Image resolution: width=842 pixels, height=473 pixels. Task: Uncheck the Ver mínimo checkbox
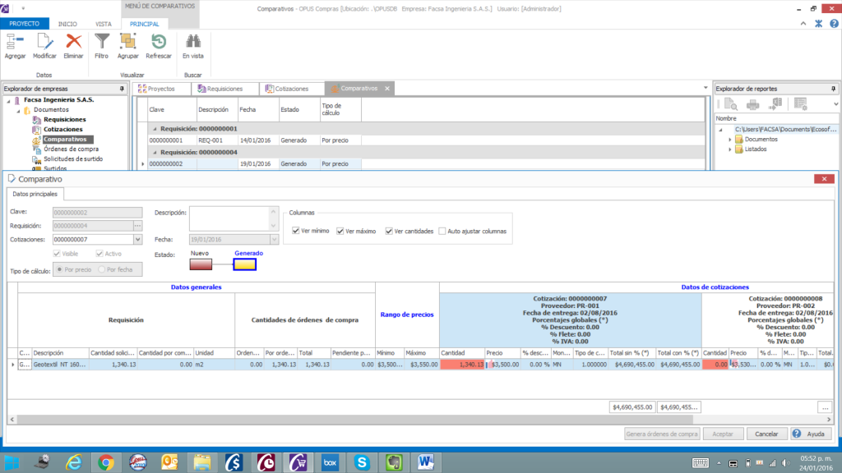pyautogui.click(x=296, y=232)
